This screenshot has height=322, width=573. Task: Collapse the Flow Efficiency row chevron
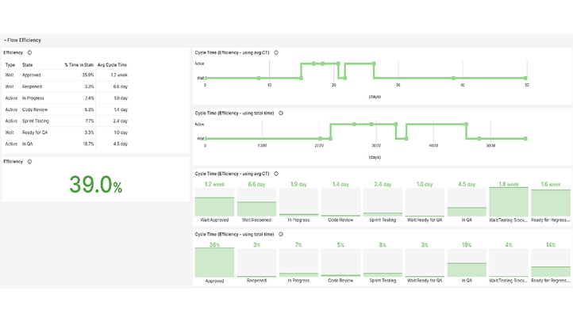(5, 40)
